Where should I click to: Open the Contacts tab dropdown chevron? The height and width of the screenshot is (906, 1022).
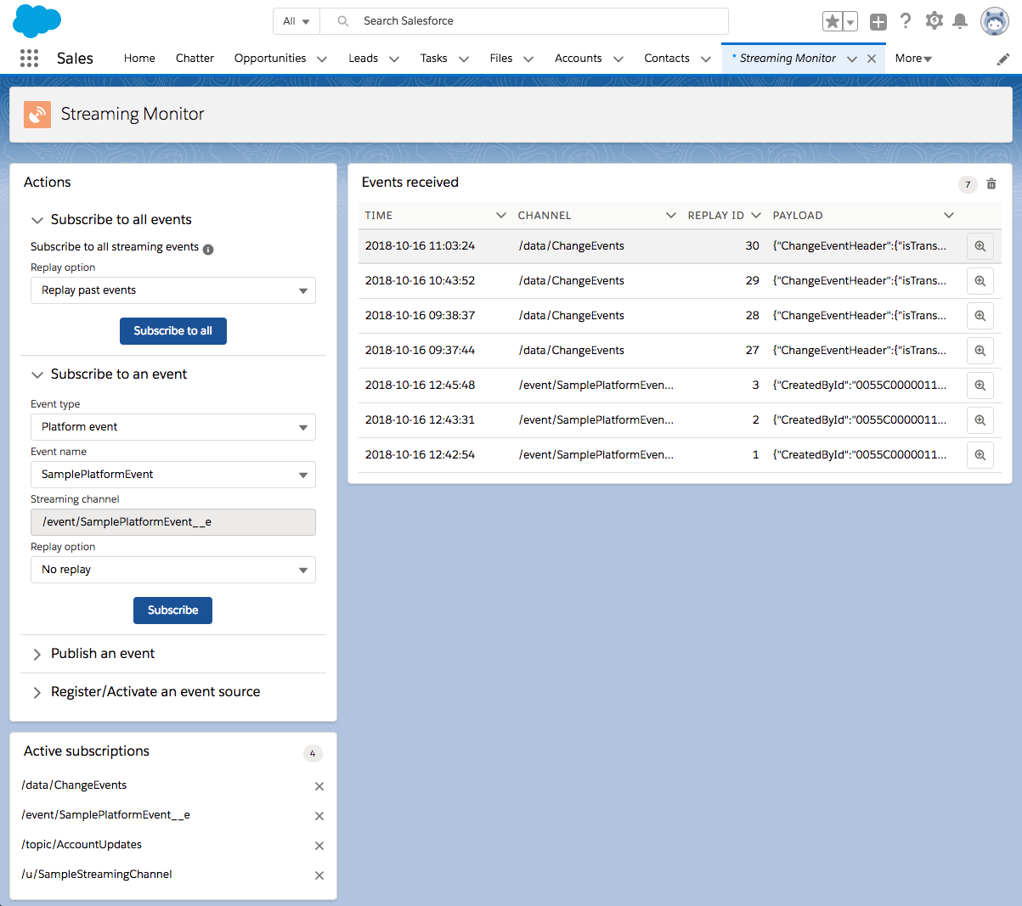click(x=706, y=59)
